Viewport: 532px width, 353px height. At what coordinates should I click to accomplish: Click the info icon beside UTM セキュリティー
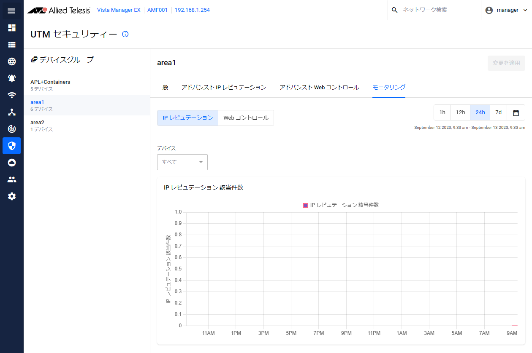[x=125, y=34]
